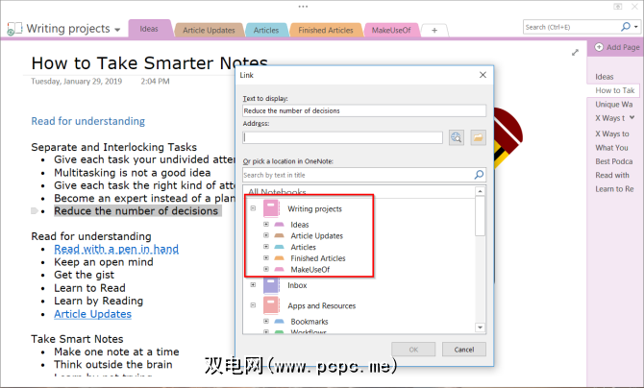
Task: Create a new section with plus tab
Action: (x=434, y=31)
